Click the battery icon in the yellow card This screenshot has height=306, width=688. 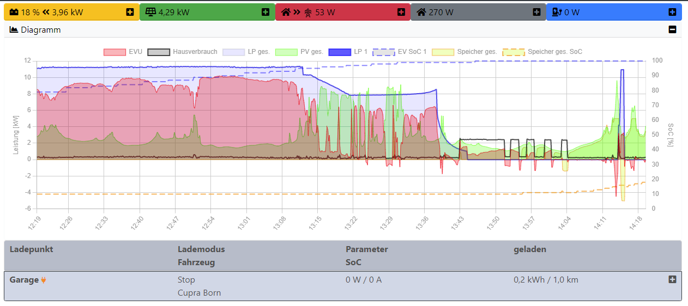(14, 12)
